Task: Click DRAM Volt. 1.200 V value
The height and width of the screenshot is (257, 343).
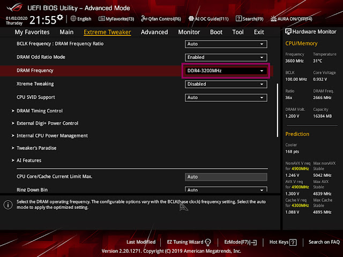Action: [292, 116]
